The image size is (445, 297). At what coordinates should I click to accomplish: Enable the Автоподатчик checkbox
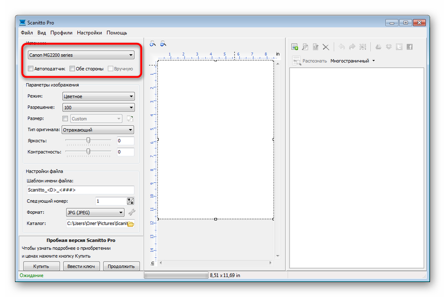pyautogui.click(x=30, y=69)
